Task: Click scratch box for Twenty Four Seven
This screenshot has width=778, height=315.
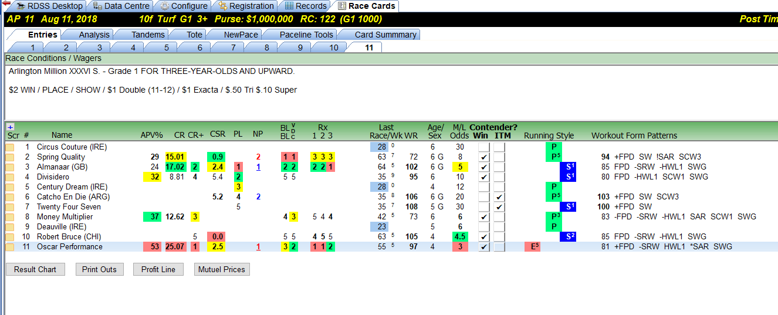Action: point(10,207)
